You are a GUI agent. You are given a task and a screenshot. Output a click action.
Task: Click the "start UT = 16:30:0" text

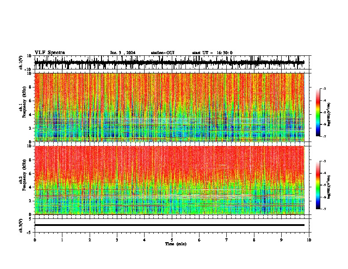212,53
